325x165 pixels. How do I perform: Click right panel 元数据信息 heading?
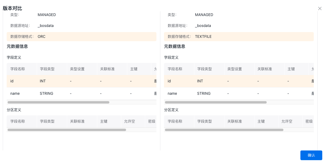click(175, 46)
